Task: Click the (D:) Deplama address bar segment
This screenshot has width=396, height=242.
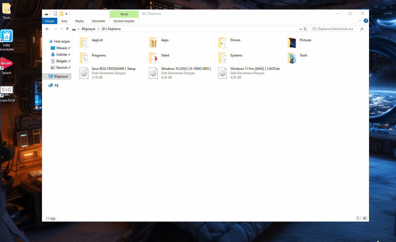Action: click(111, 29)
